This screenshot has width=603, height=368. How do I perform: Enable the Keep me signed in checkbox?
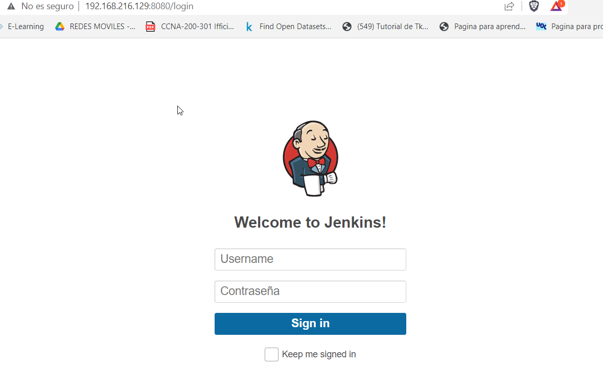(271, 355)
